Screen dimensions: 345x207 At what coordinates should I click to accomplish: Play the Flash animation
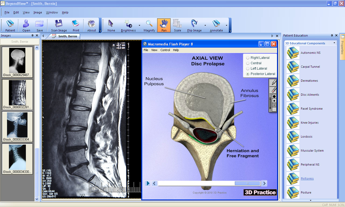(x=148, y=183)
